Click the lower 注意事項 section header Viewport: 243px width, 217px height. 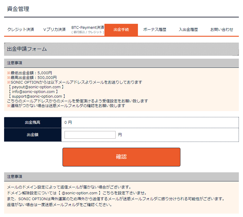click(x=121, y=177)
